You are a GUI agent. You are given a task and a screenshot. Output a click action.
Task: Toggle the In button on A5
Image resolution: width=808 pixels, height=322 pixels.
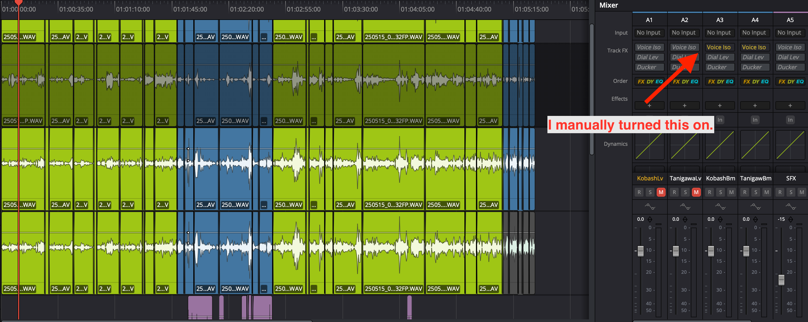[790, 120]
